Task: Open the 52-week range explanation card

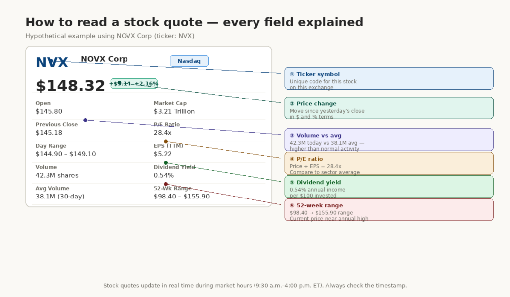Action: click(x=389, y=210)
